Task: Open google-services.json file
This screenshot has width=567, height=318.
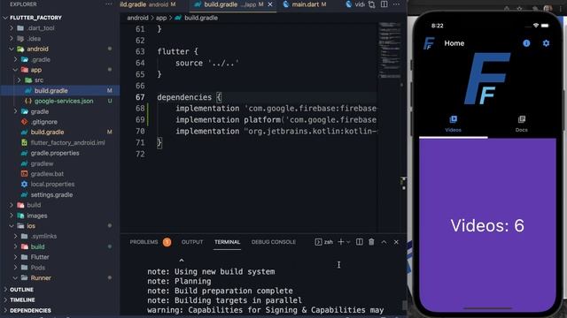Action: tap(64, 101)
